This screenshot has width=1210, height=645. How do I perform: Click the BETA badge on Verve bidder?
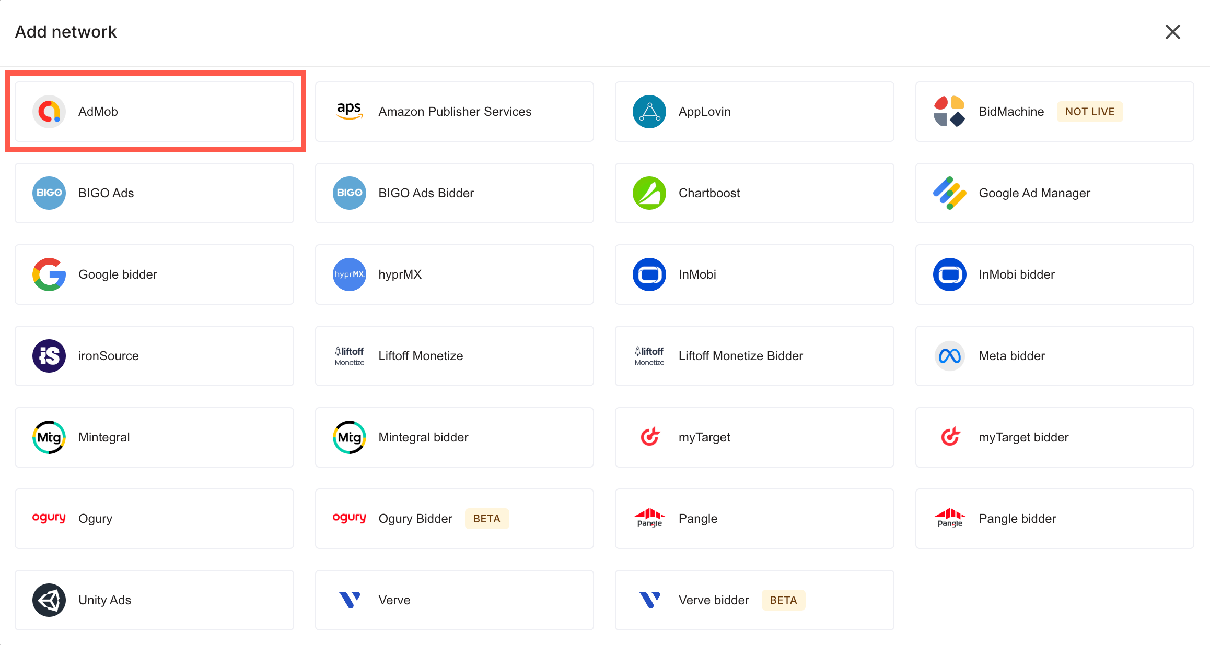coord(784,600)
